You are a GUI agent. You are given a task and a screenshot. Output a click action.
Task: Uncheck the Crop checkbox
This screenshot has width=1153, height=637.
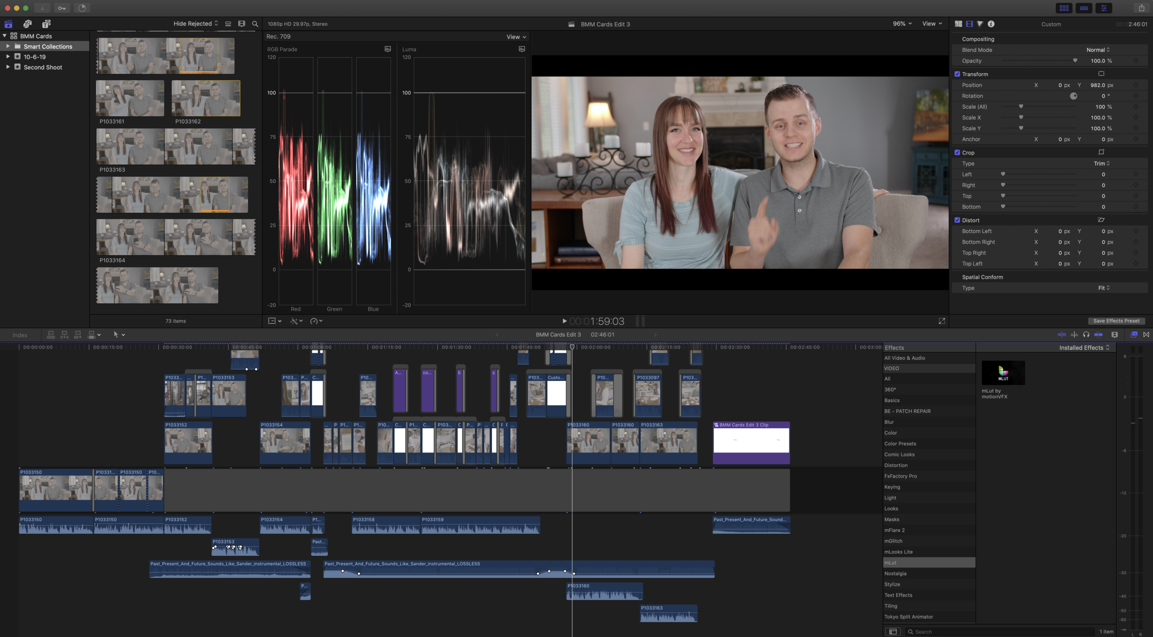pyautogui.click(x=957, y=153)
